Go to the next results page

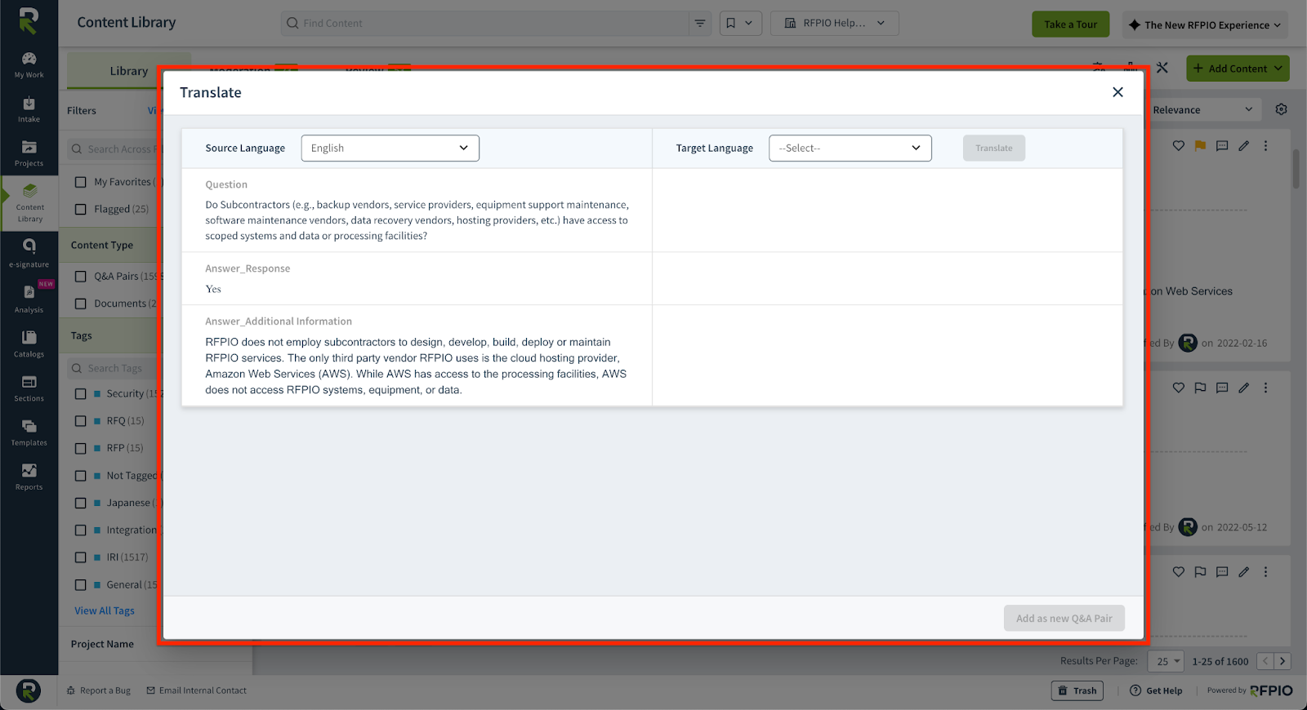pyautogui.click(x=1282, y=661)
